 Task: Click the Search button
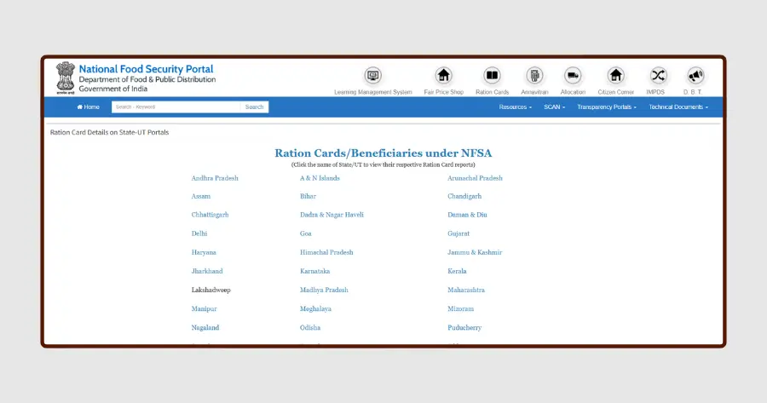click(x=254, y=107)
